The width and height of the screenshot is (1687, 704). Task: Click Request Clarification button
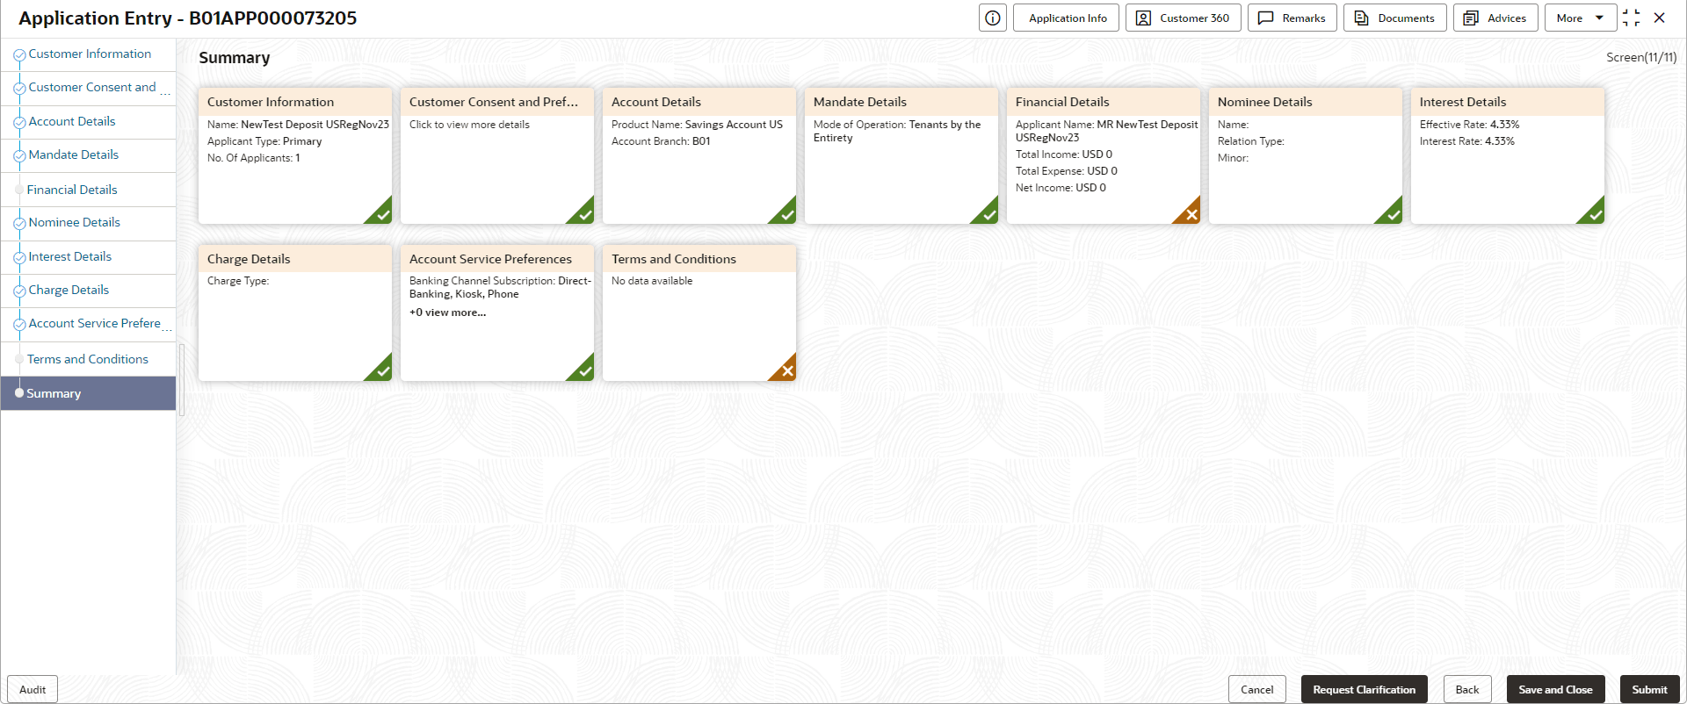tap(1364, 689)
